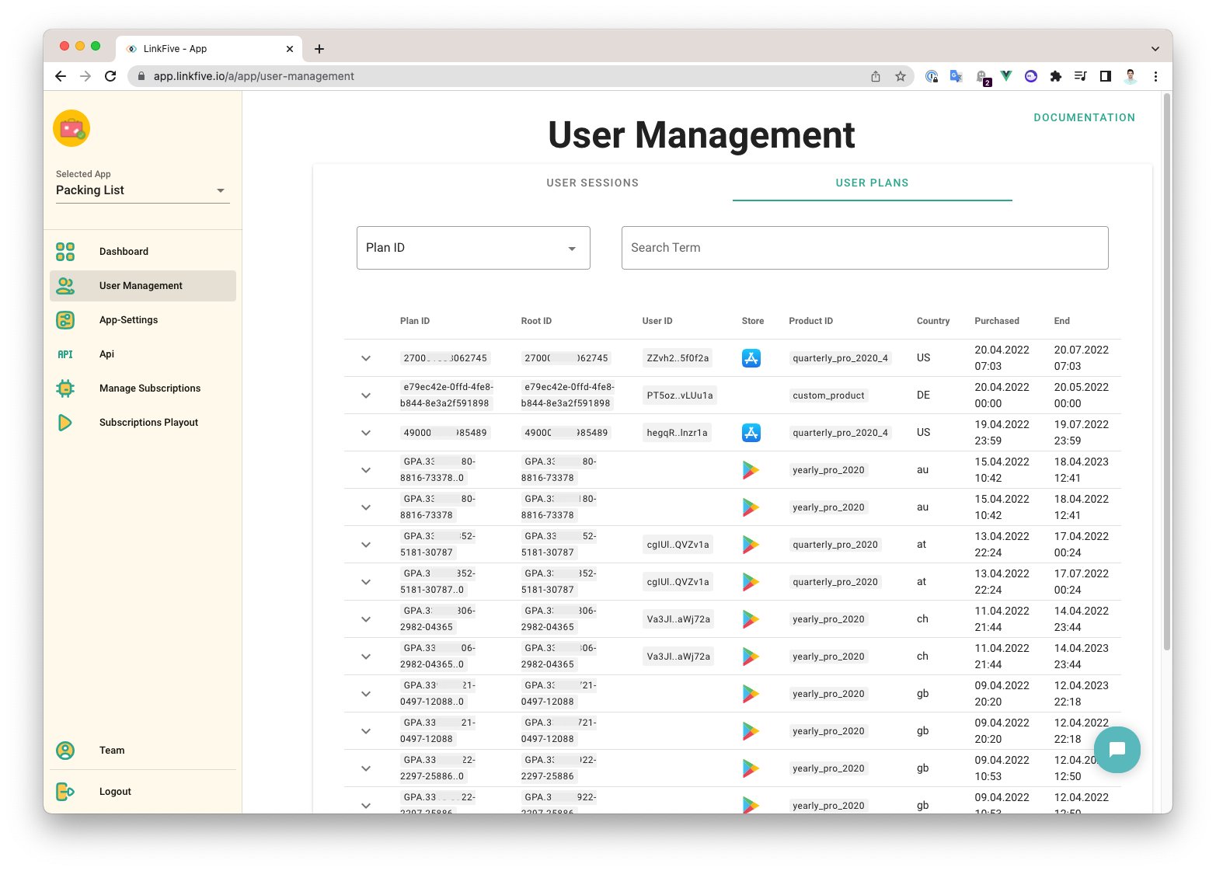Click the page vertical scrollbar
The width and height of the screenshot is (1216, 871).
(1166, 373)
